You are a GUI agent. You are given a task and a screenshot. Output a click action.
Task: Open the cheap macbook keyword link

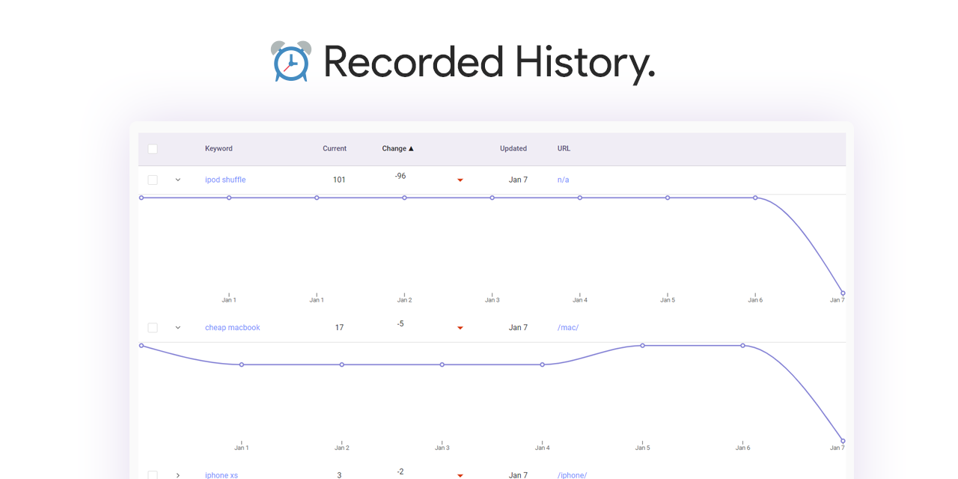click(233, 328)
